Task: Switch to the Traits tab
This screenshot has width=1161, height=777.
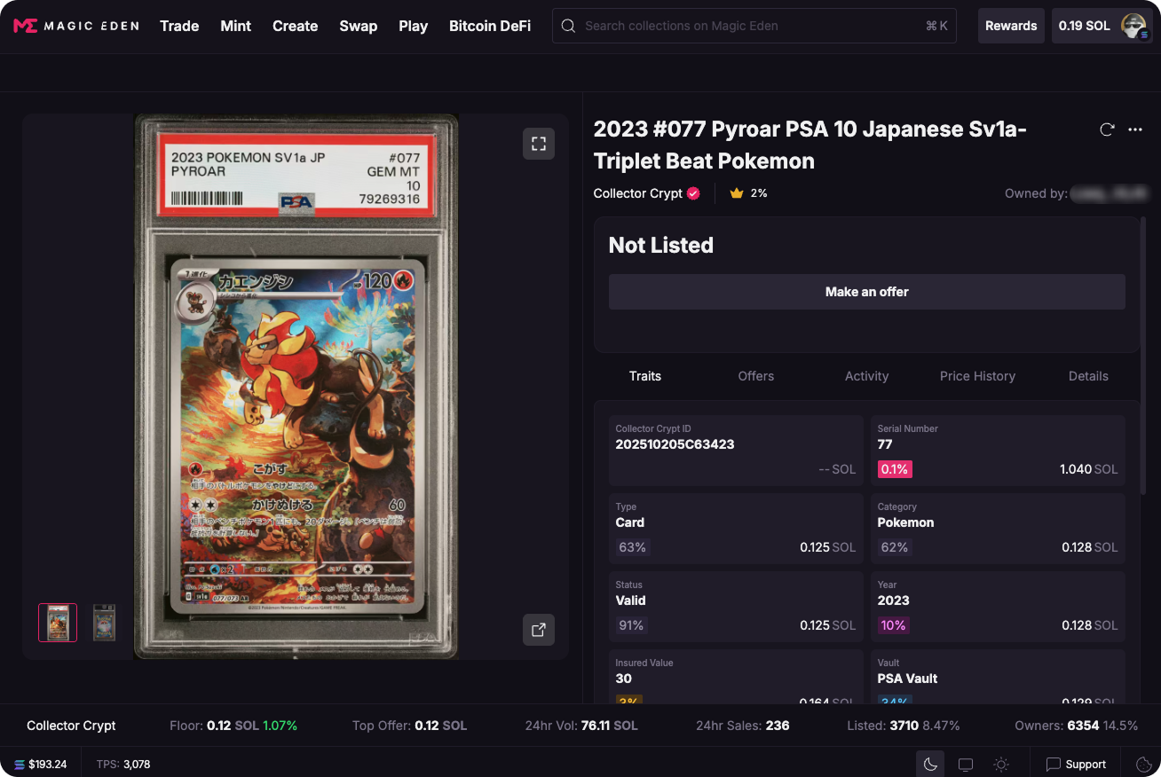Action: point(645,376)
